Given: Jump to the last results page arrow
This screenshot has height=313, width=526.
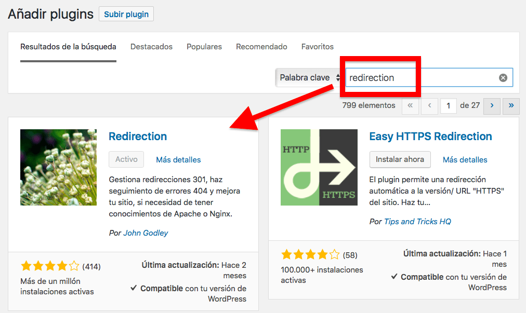Looking at the screenshot, I should pyautogui.click(x=511, y=106).
